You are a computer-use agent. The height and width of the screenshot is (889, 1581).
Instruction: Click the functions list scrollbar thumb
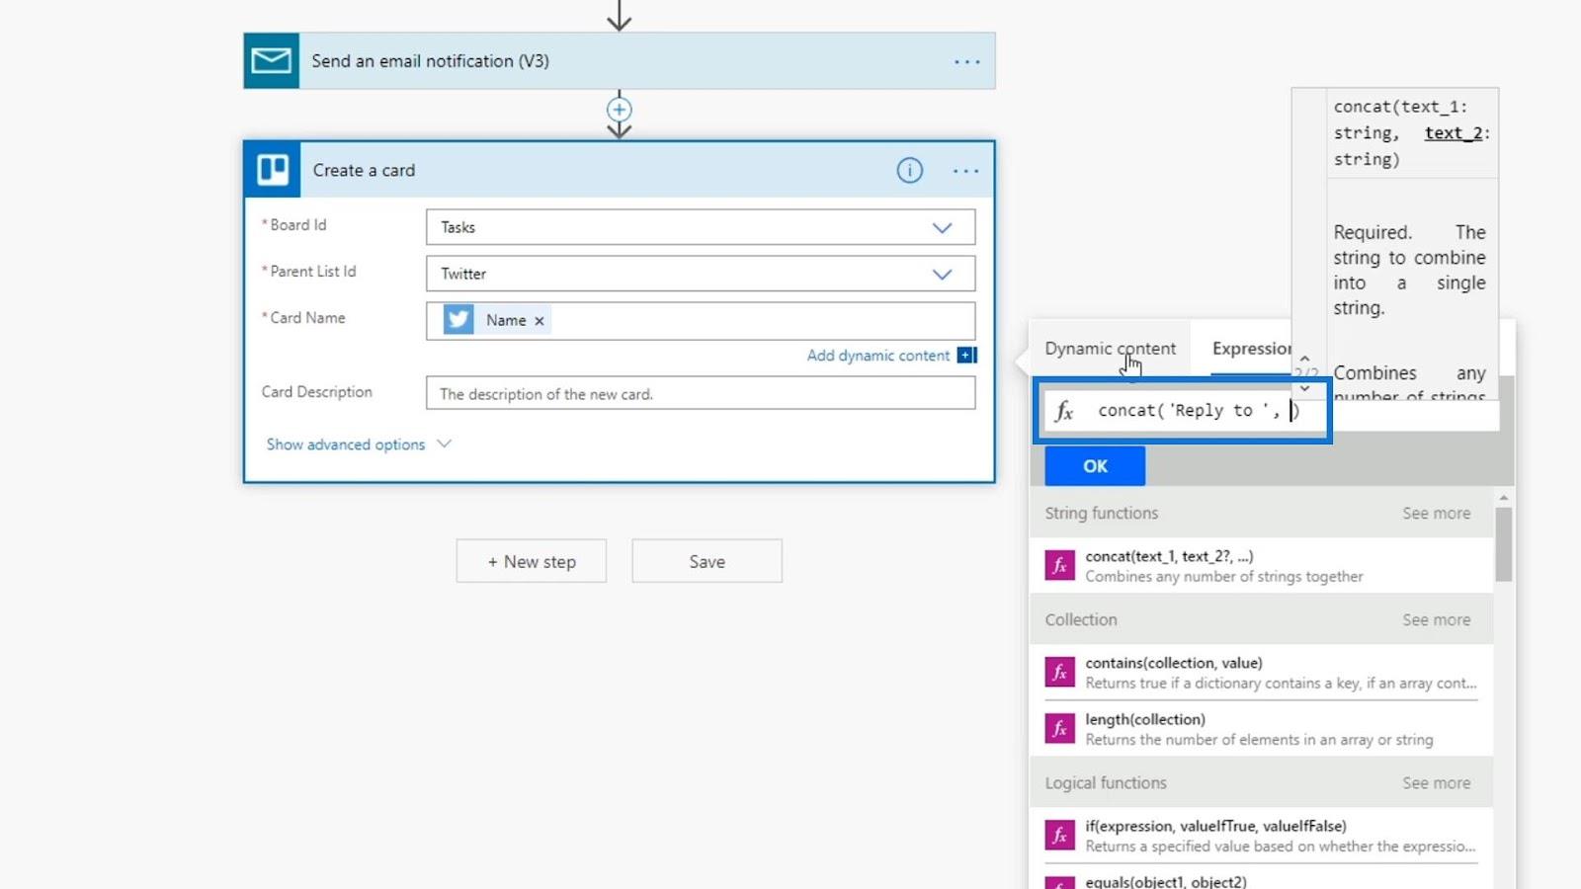coord(1503,544)
